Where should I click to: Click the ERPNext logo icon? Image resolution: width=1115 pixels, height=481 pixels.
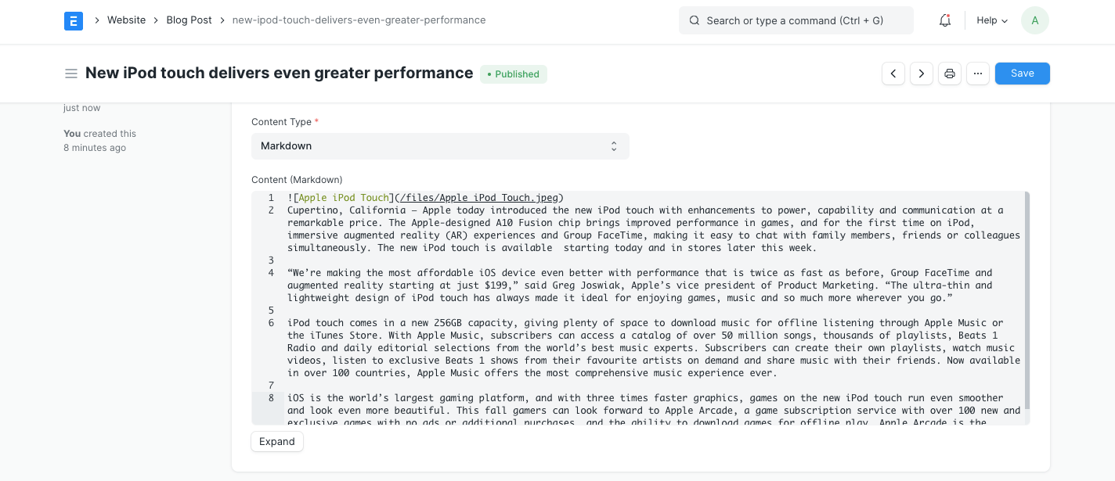73,20
